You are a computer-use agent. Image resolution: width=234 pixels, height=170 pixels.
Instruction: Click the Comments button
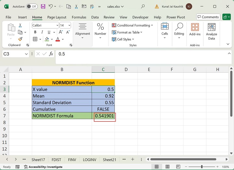click(x=208, y=17)
